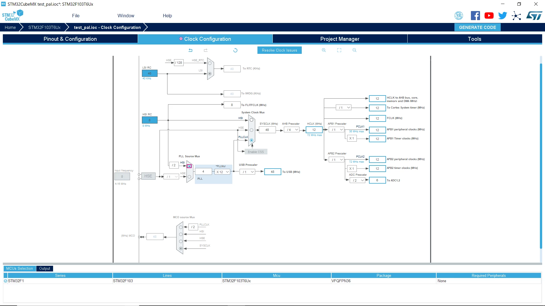Click the ST logo
Screen dimensions: 545x306
534,16
